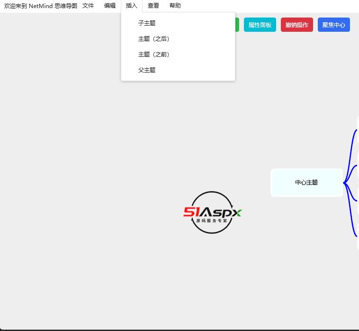Click the 51Aspx logo image

tap(212, 212)
